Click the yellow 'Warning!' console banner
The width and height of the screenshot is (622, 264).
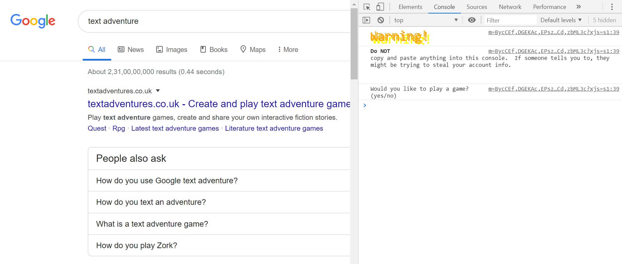(x=400, y=37)
